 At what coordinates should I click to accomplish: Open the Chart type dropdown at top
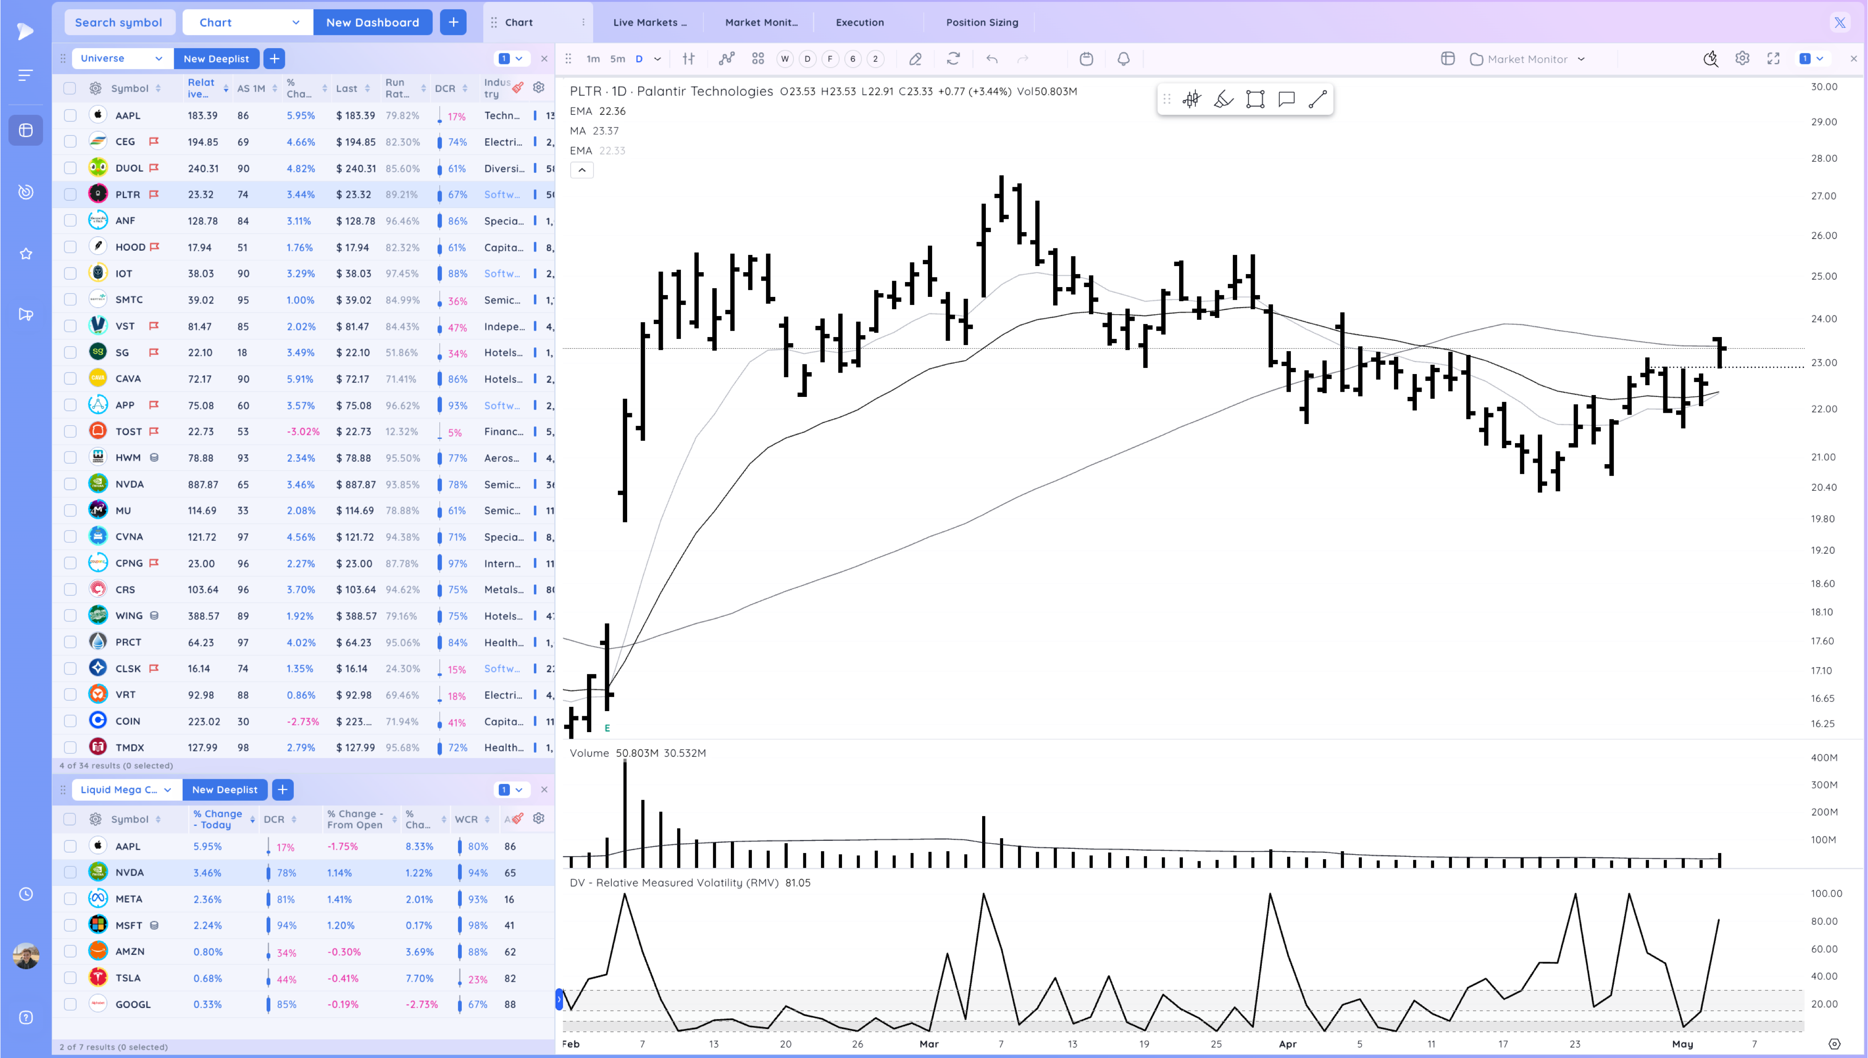[248, 22]
